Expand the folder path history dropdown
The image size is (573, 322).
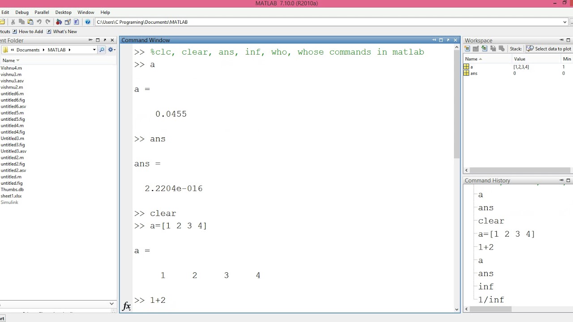[x=94, y=50]
